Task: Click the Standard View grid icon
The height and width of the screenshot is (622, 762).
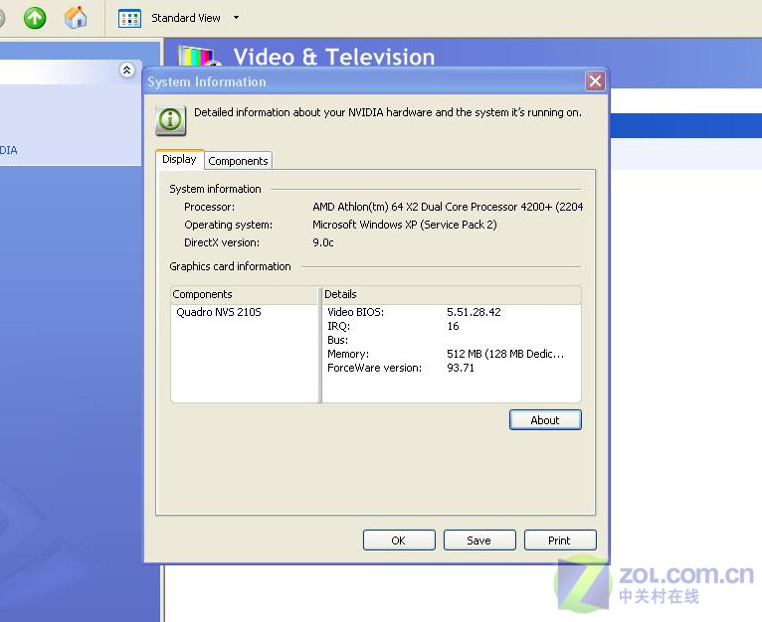Action: [129, 19]
